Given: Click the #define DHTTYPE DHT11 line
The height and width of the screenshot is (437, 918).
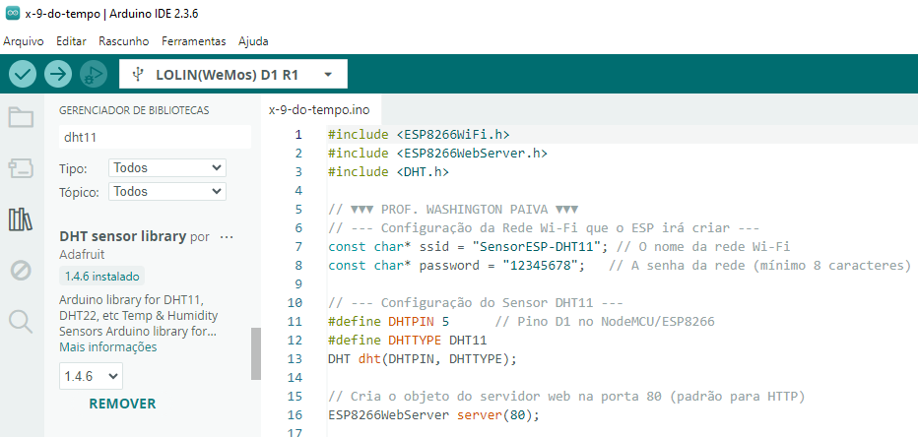Looking at the screenshot, I should 408,341.
